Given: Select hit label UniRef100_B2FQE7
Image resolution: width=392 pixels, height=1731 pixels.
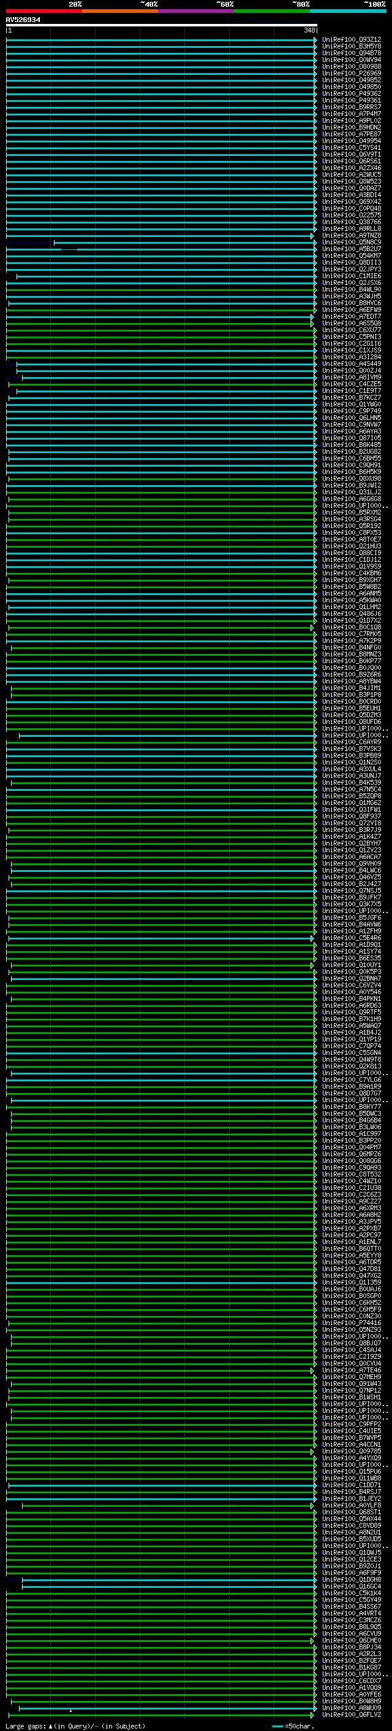Looking at the screenshot, I should (x=352, y=1660).
